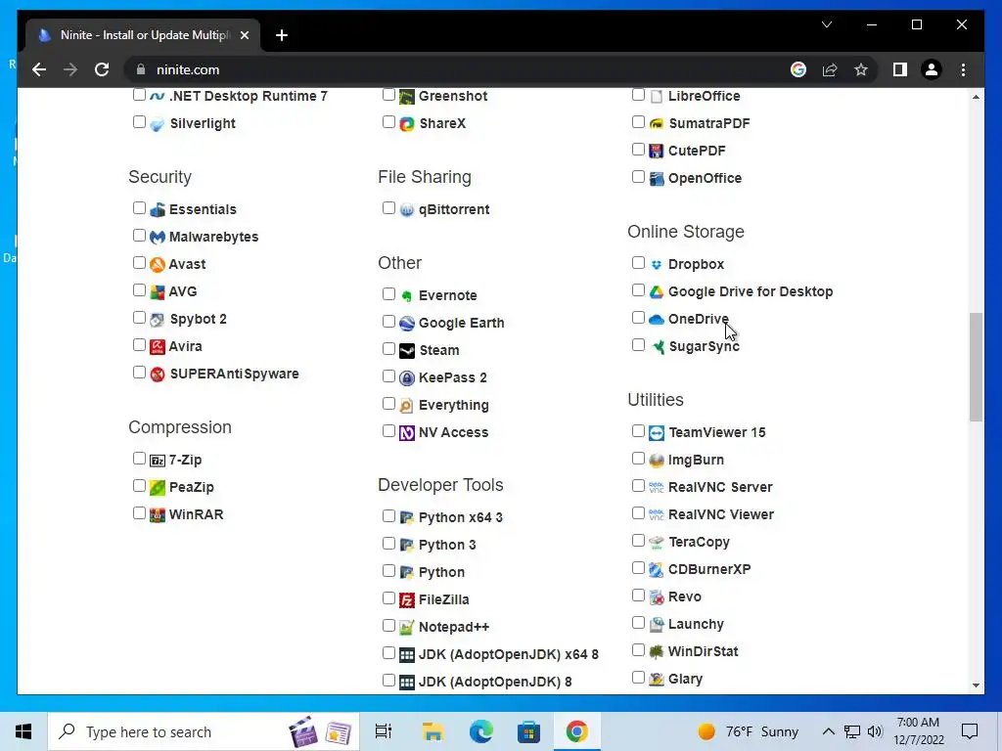The image size is (1002, 751).
Task: Click JDK (AdoptOpenJDK) x64 8 label
Action: (509, 654)
